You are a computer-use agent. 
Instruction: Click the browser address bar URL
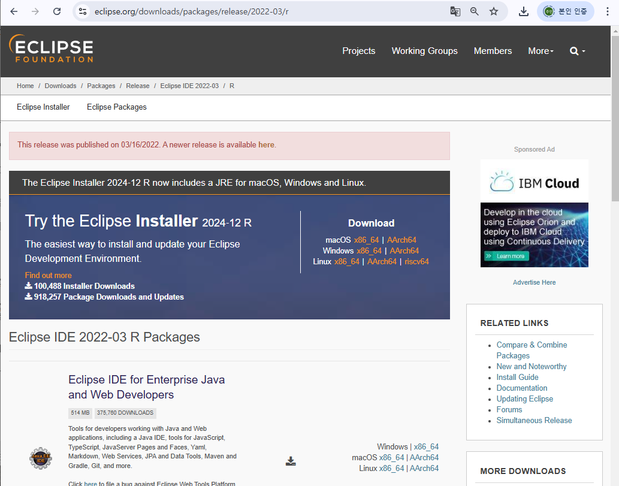tap(192, 11)
